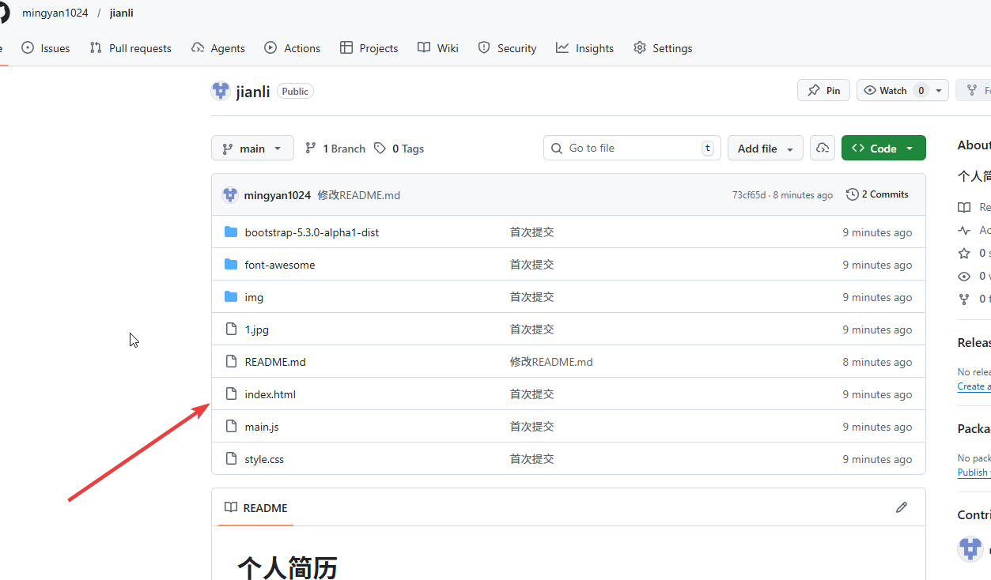Open the bootstrap-5.3.0-alpha1-dist folder
The width and height of the screenshot is (991, 580).
point(312,232)
